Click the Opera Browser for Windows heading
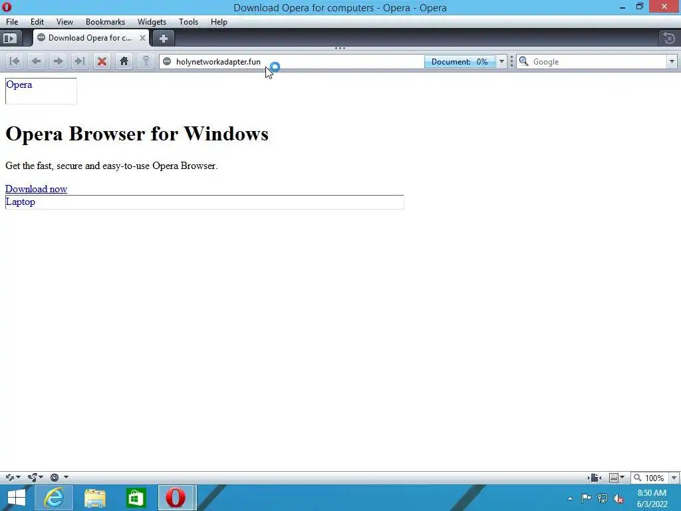Viewport: 681px width, 511px height. 137,133
